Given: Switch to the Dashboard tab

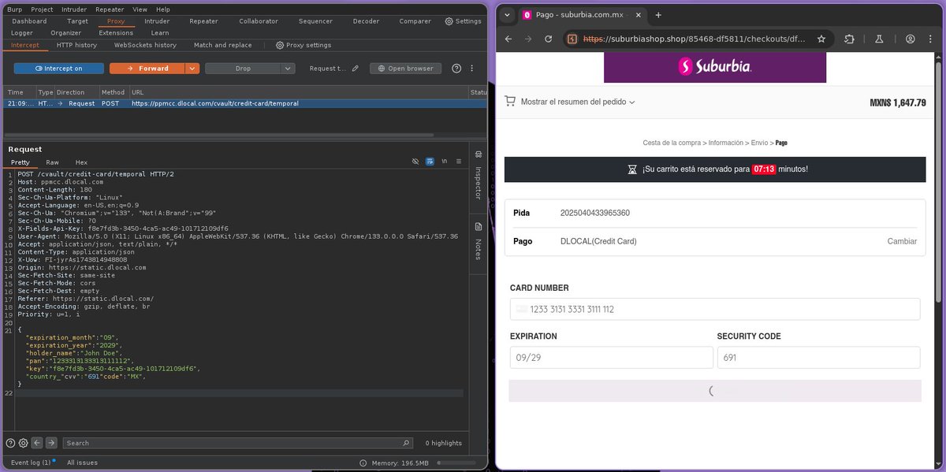Looking at the screenshot, I should click(x=29, y=21).
